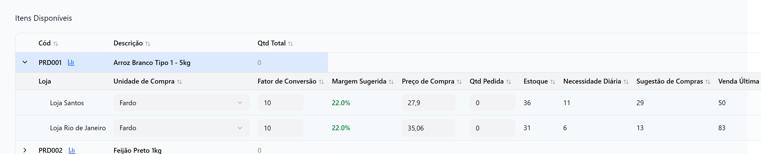Image resolution: width=761 pixels, height=154 pixels.
Task: Click Qtd Pedida field for Loja Santos
Action: coord(492,103)
